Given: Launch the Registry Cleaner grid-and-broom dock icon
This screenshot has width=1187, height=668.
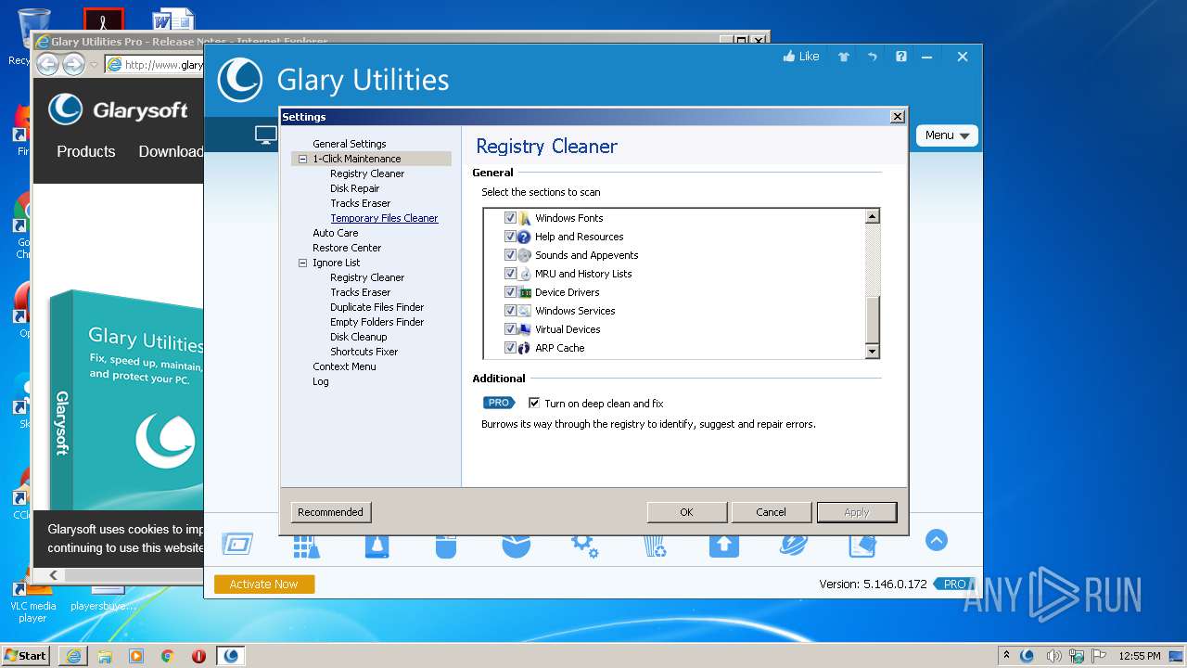Looking at the screenshot, I should tap(307, 546).
